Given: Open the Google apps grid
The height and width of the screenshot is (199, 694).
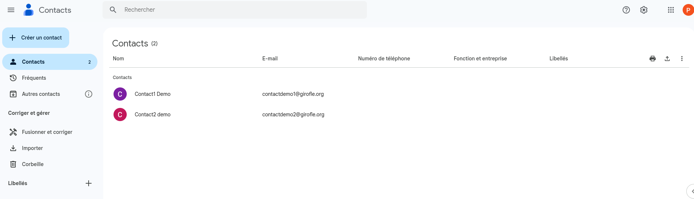Looking at the screenshot, I should coord(671,10).
